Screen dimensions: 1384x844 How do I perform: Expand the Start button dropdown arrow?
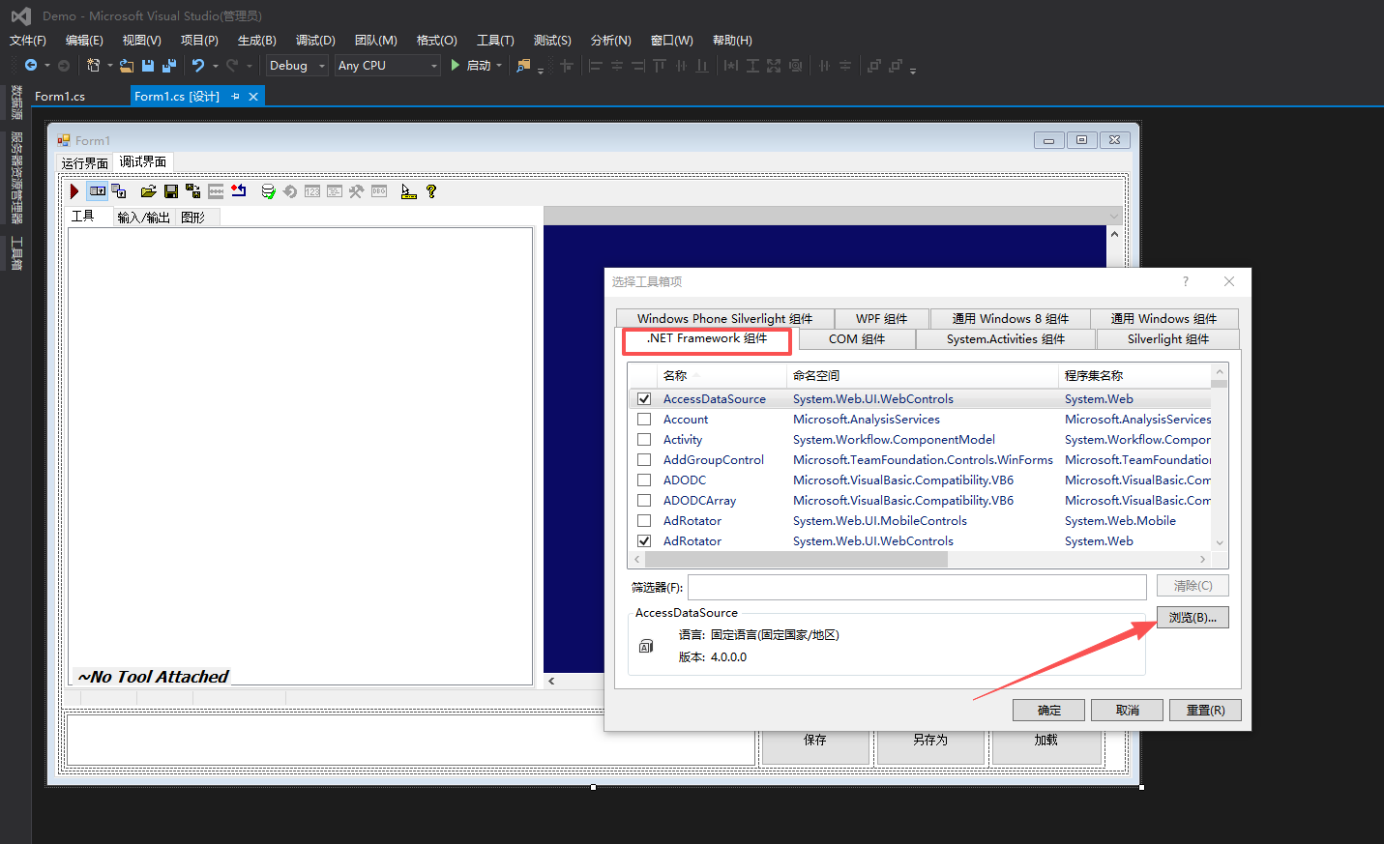499,66
